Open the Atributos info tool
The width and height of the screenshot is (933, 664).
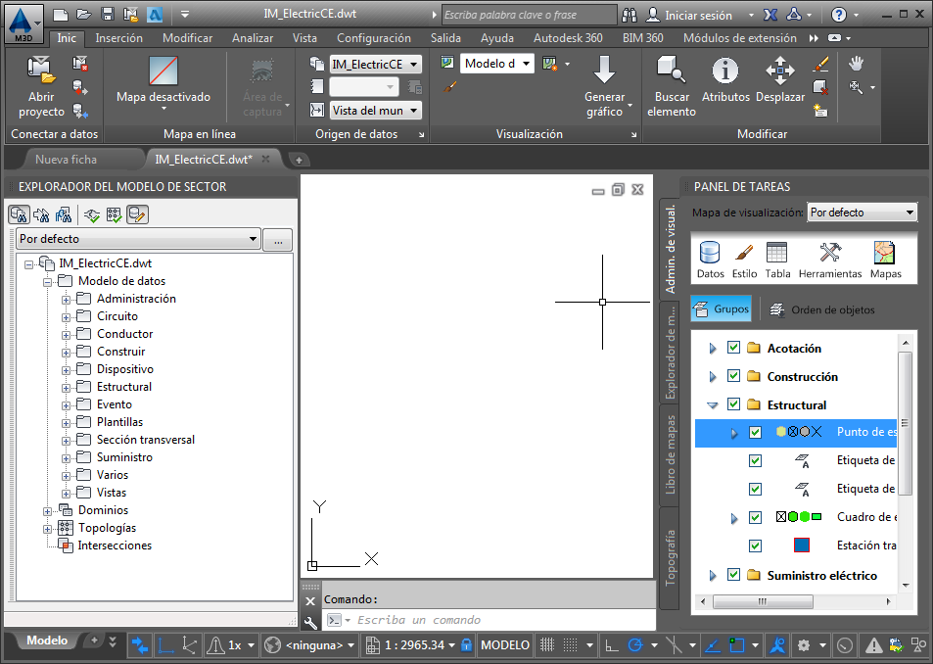click(725, 79)
